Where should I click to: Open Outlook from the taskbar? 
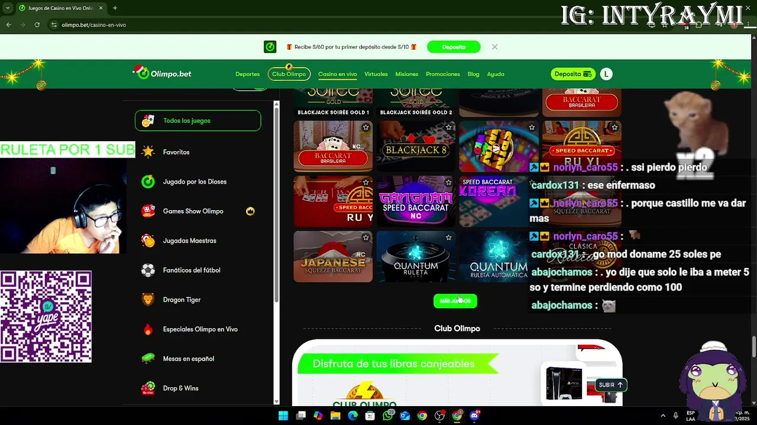[x=405, y=416]
